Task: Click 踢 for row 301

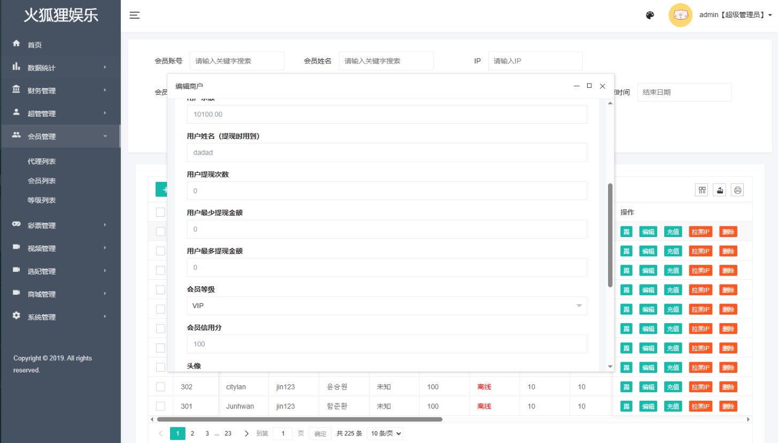Action: coord(626,406)
